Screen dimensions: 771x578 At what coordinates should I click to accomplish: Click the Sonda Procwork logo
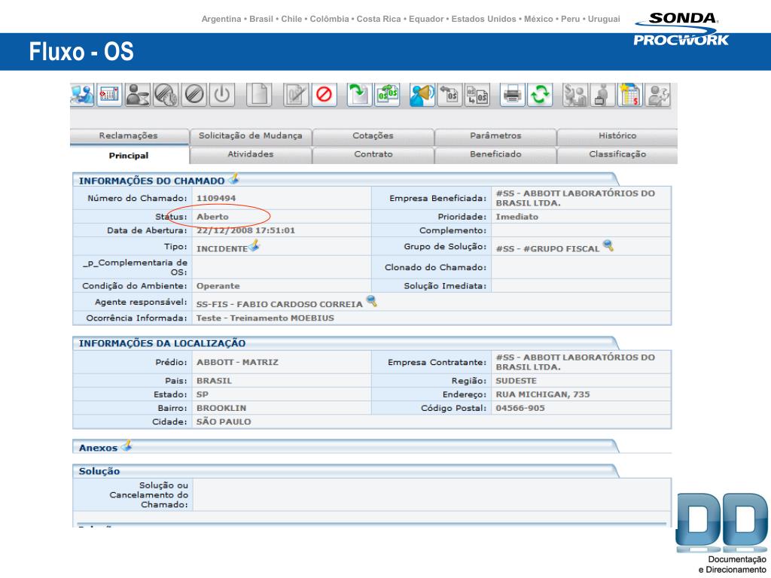(681, 29)
